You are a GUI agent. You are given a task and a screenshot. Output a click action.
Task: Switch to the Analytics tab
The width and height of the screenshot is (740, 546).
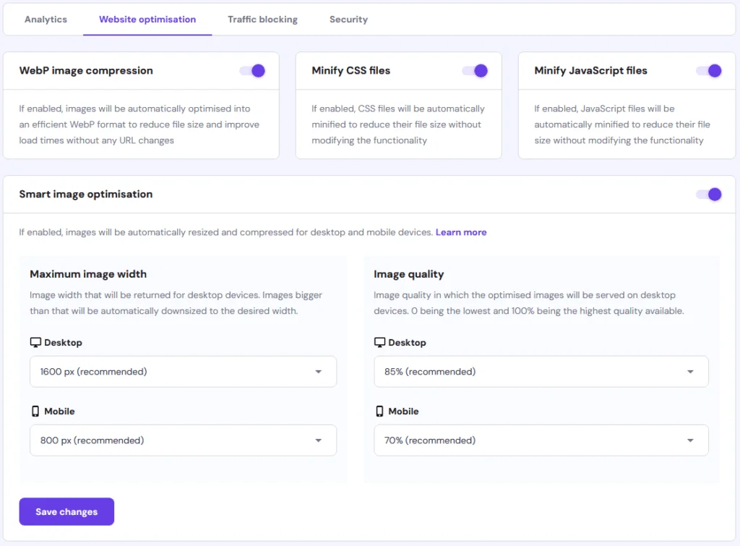[x=46, y=20]
